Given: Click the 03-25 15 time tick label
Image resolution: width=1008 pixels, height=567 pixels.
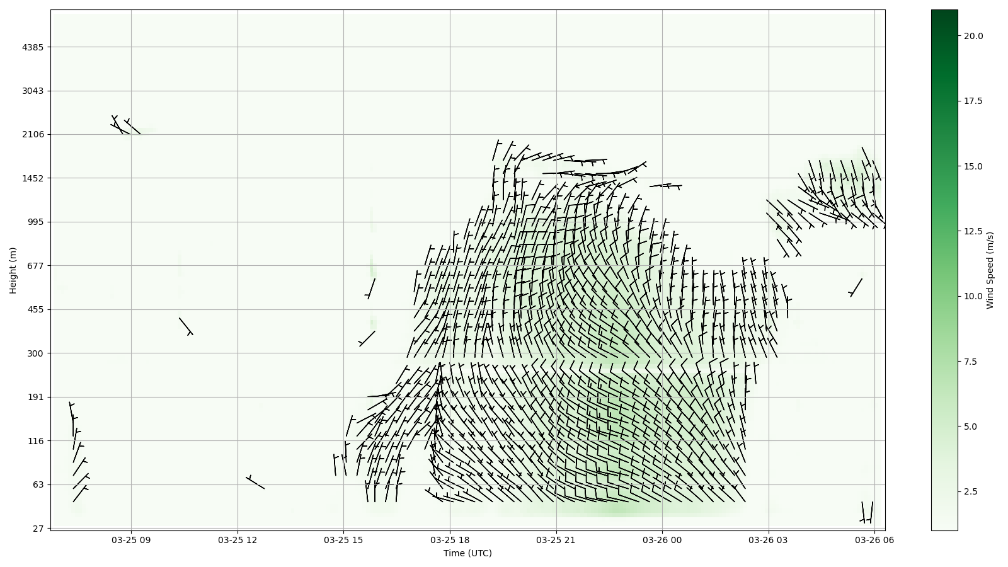Looking at the screenshot, I should 344,540.
